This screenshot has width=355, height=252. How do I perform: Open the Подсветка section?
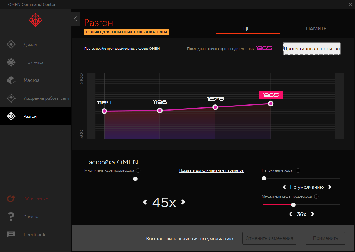[33, 62]
